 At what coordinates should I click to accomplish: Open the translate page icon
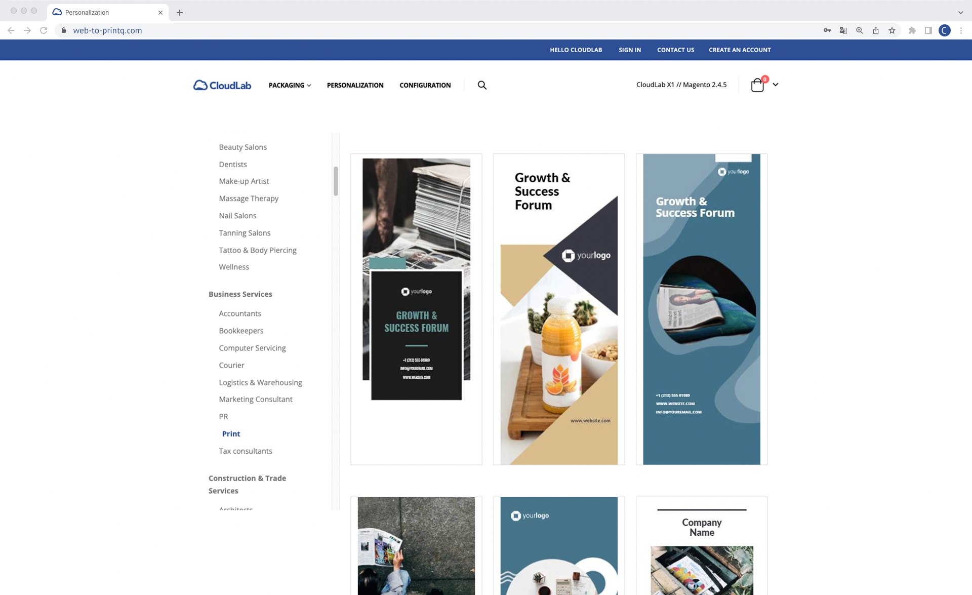click(843, 30)
